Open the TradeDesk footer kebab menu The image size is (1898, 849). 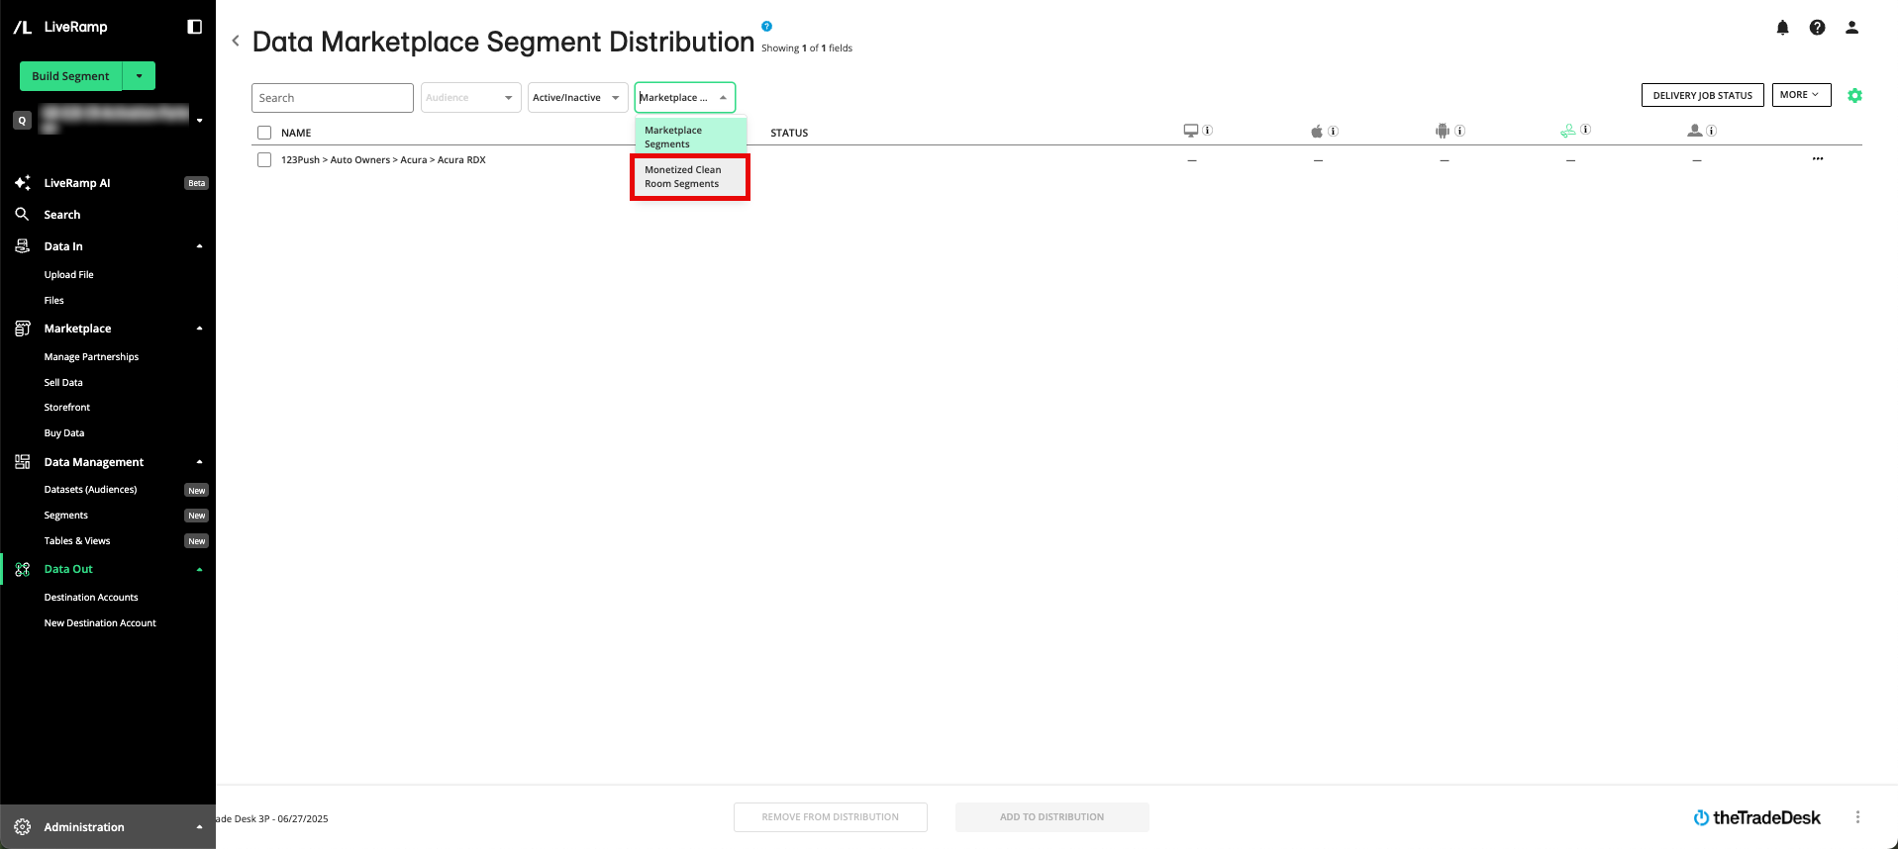(x=1857, y=817)
